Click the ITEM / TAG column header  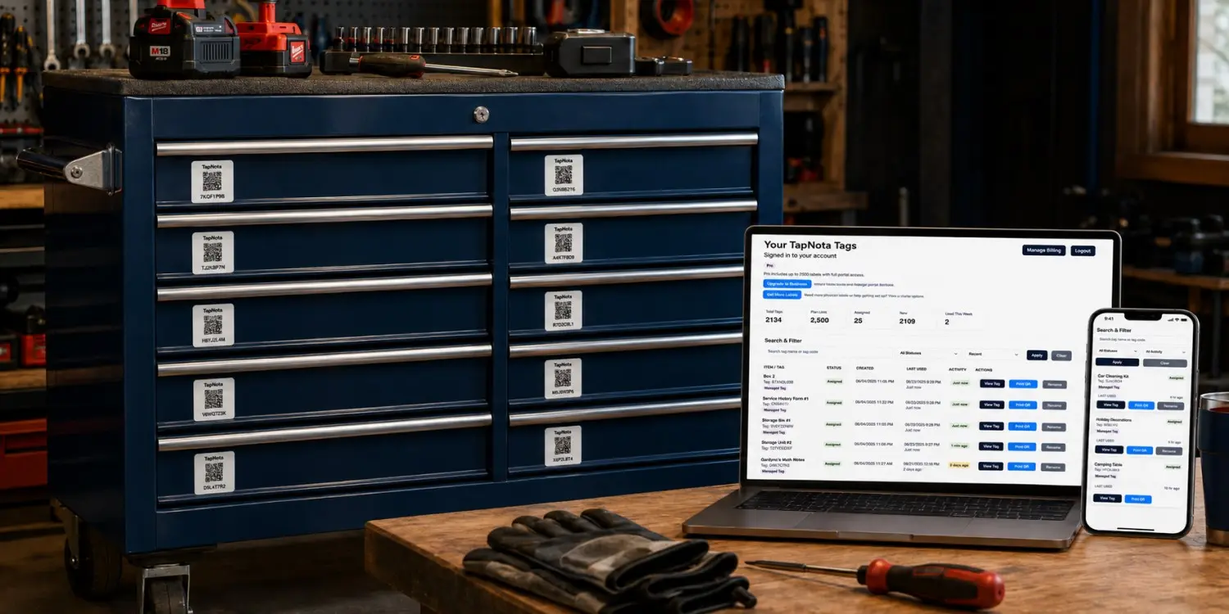click(x=773, y=368)
